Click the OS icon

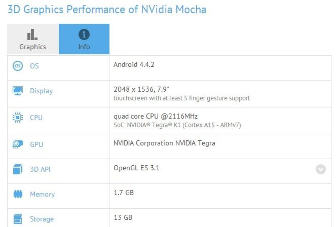[x=17, y=66]
